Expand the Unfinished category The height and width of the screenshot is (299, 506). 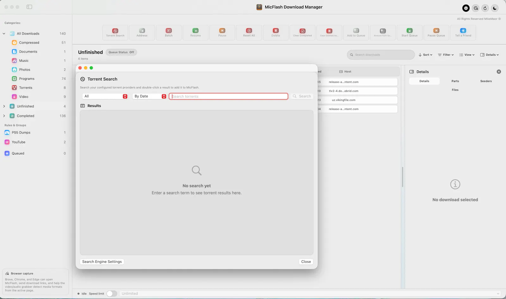click(x=4, y=106)
